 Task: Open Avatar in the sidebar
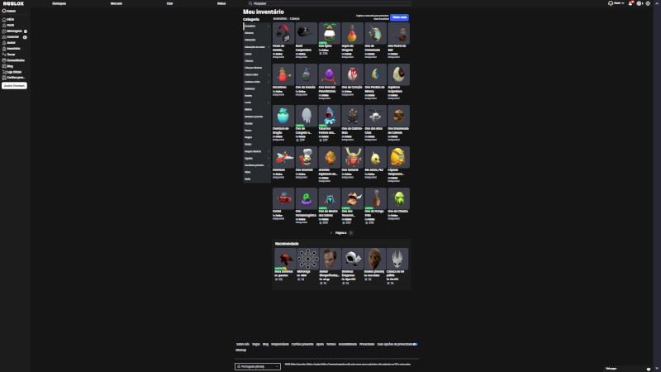click(x=9, y=43)
